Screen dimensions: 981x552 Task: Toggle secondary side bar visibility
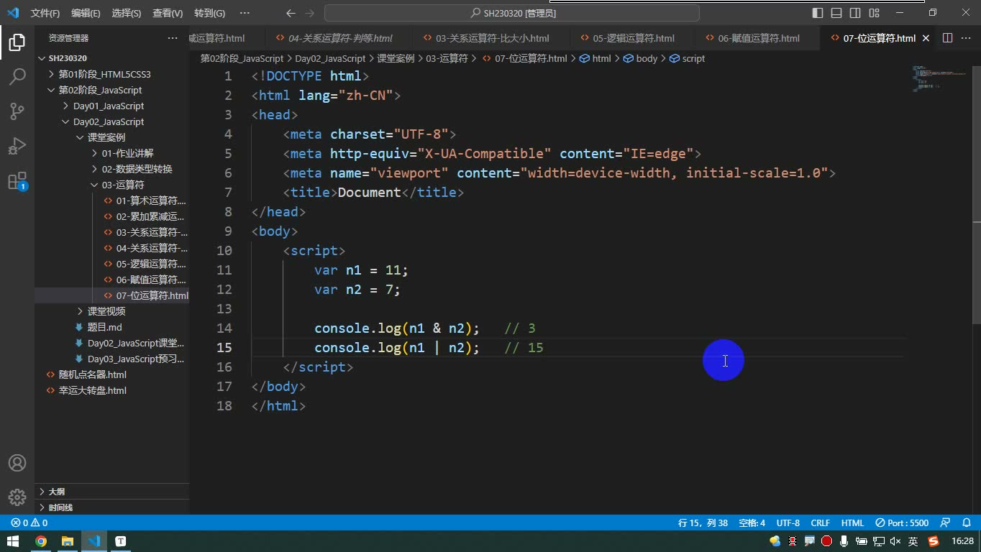tap(855, 13)
